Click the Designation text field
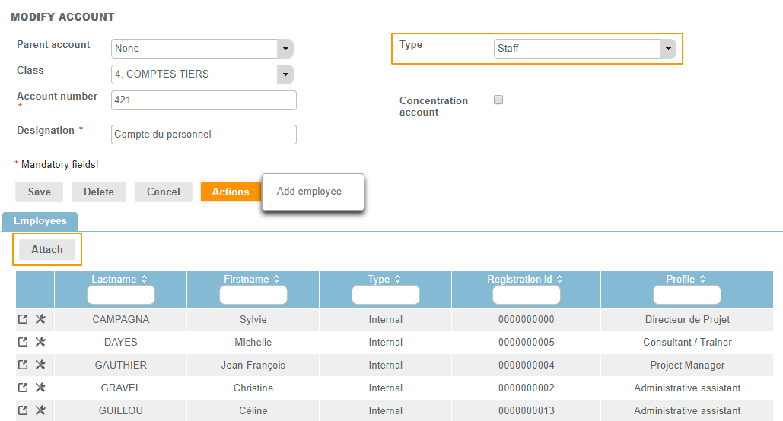 click(x=203, y=135)
